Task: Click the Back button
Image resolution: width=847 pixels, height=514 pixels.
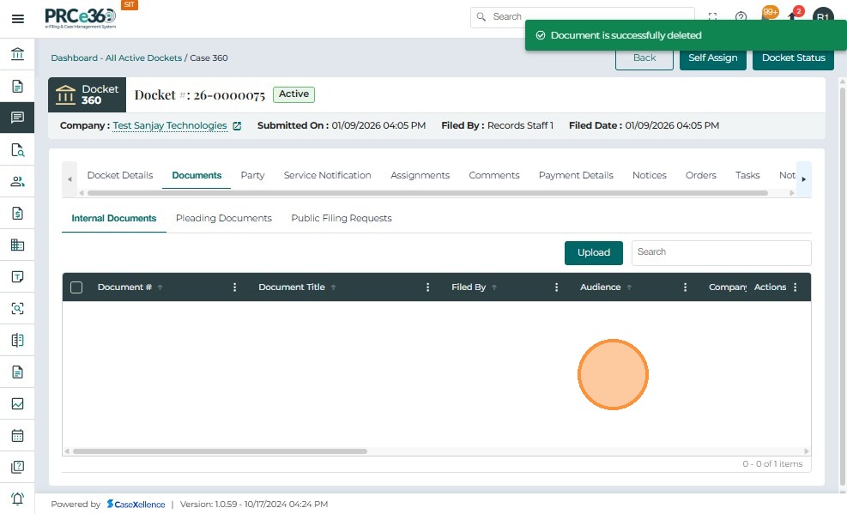Action: point(644,57)
